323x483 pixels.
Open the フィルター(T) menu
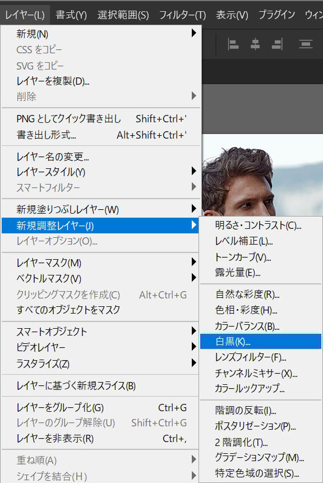click(182, 15)
